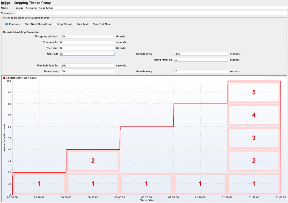Click the 01:20:00 time axis label

[227, 197]
